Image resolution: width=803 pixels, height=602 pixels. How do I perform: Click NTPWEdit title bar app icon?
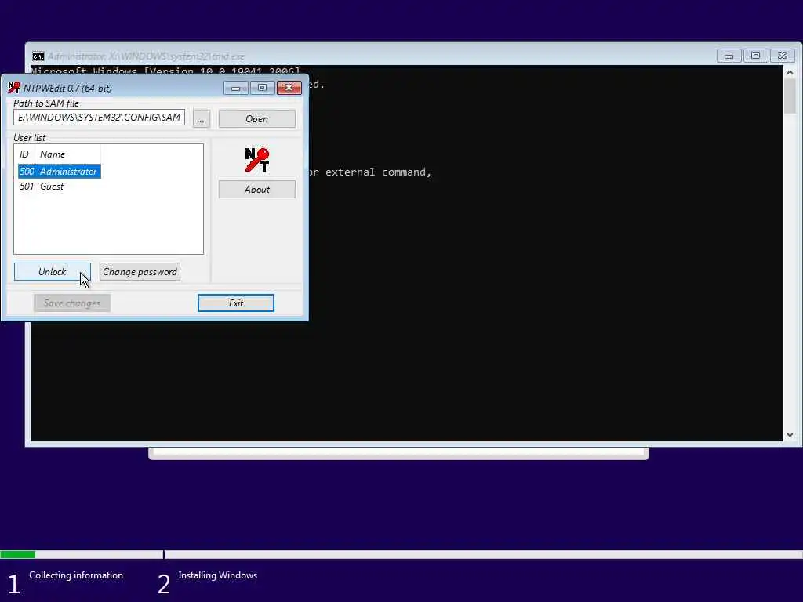[x=14, y=88]
